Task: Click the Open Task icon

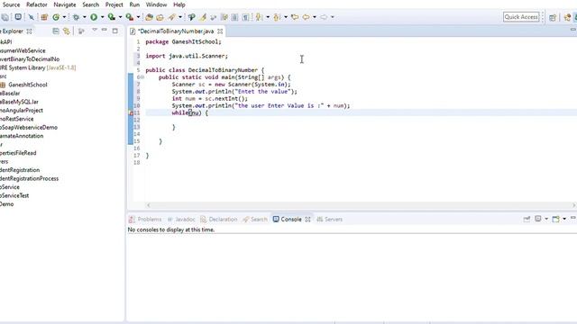Action: (x=160, y=17)
